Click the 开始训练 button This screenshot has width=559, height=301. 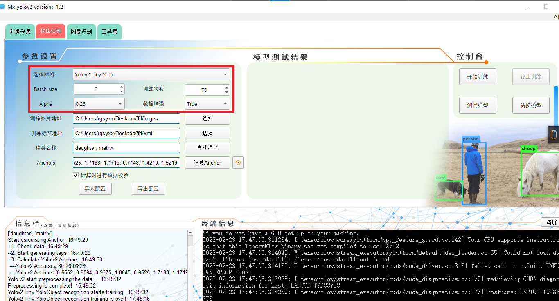[x=478, y=77]
